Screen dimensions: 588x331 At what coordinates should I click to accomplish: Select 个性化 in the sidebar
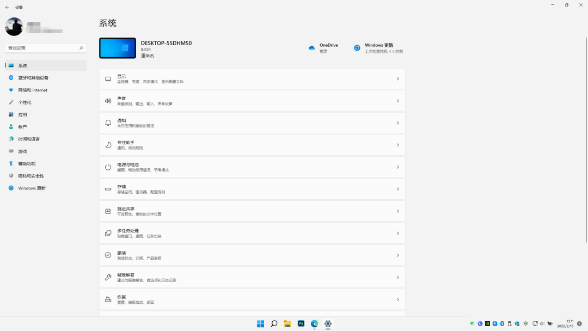[46, 102]
